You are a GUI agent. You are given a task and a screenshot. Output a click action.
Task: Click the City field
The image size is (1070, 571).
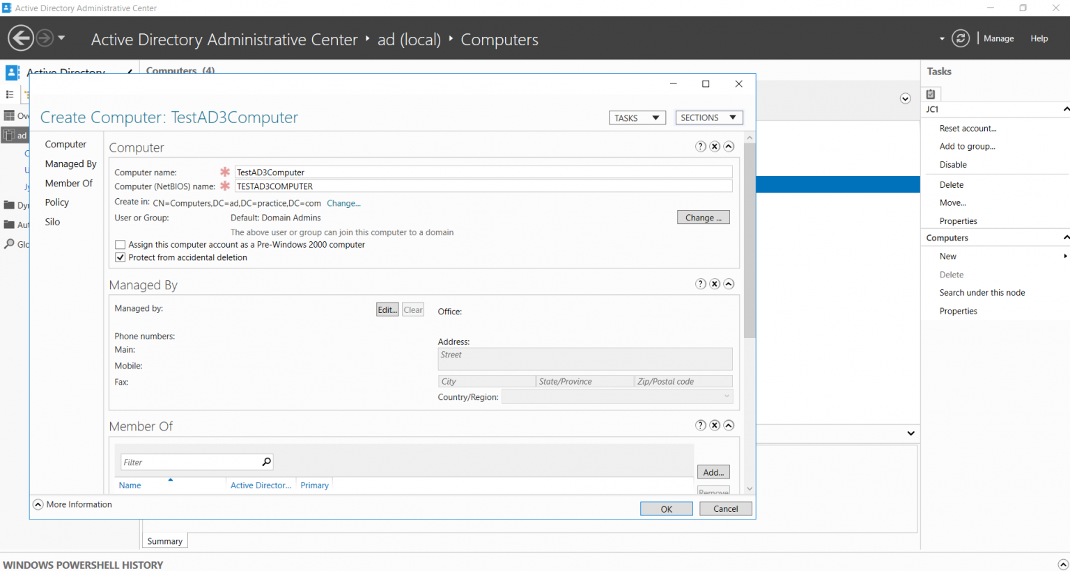tap(487, 381)
